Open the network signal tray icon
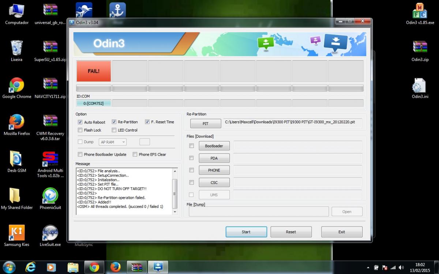 (x=393, y=267)
